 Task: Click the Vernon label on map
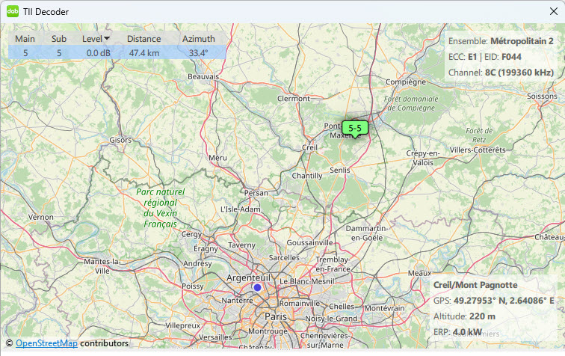click(x=40, y=217)
